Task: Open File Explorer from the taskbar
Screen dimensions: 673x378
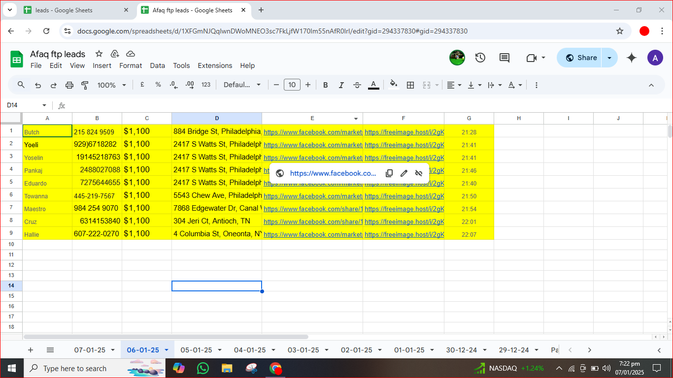Action: click(227, 368)
